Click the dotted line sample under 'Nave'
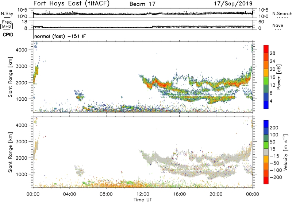Viewport: 292px width, 202px height. [278, 29]
